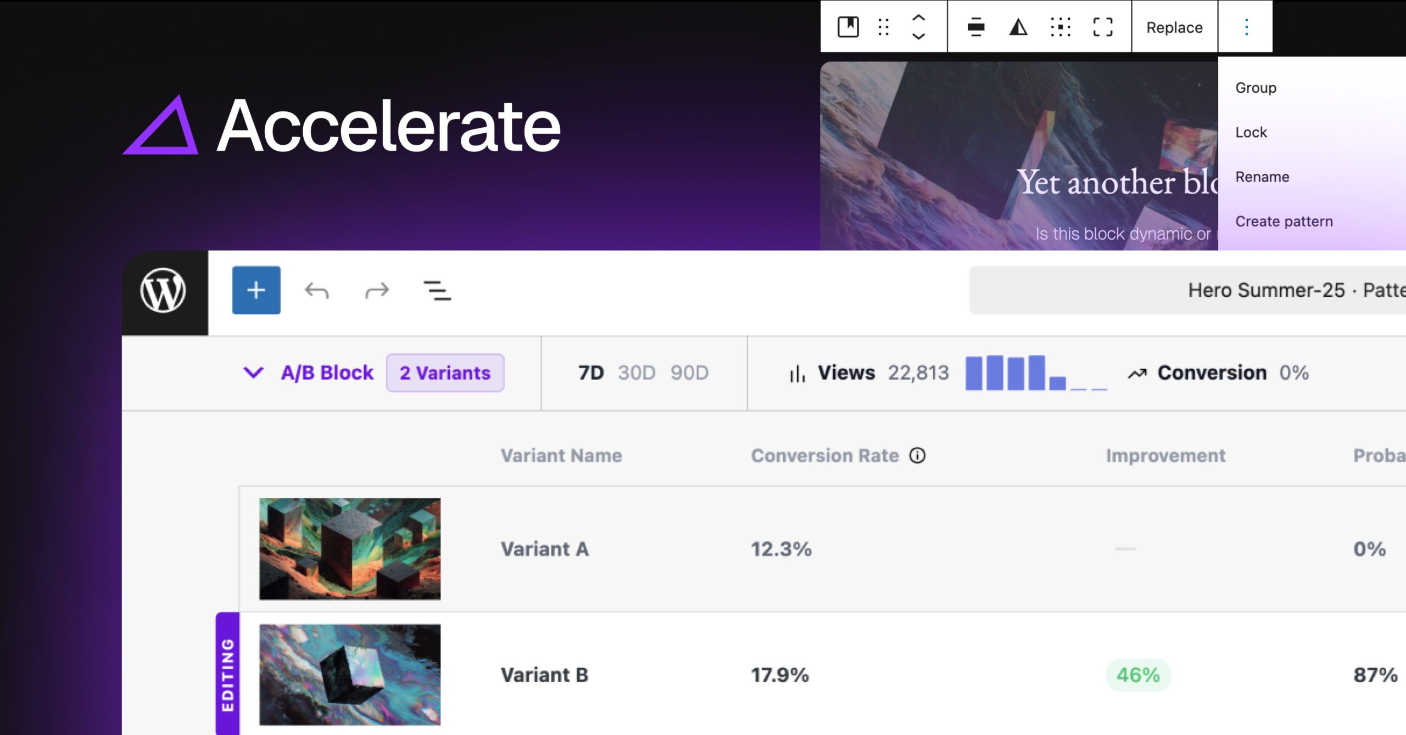Screen dimensions: 1406x735
Task: Click the Replace button
Action: [1174, 26]
